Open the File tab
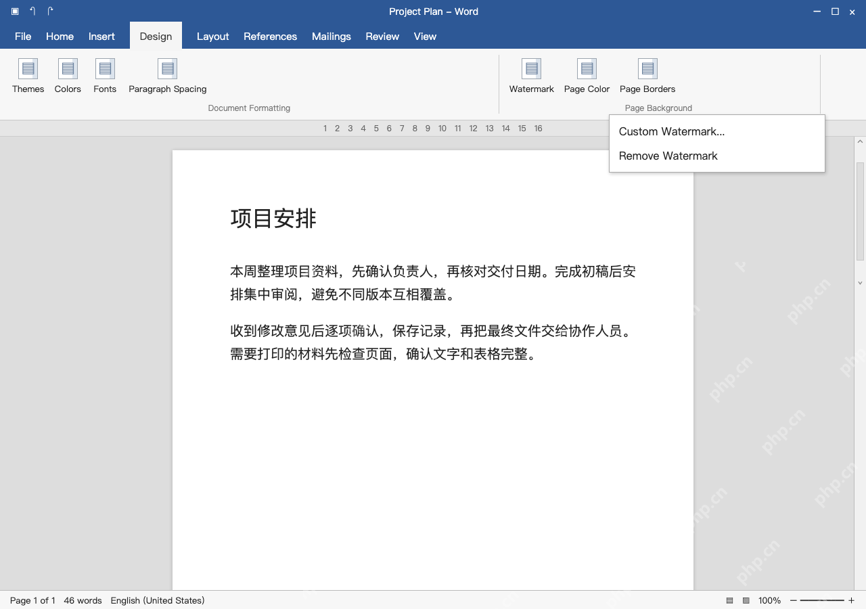Screen dimensions: 866x609 point(23,37)
